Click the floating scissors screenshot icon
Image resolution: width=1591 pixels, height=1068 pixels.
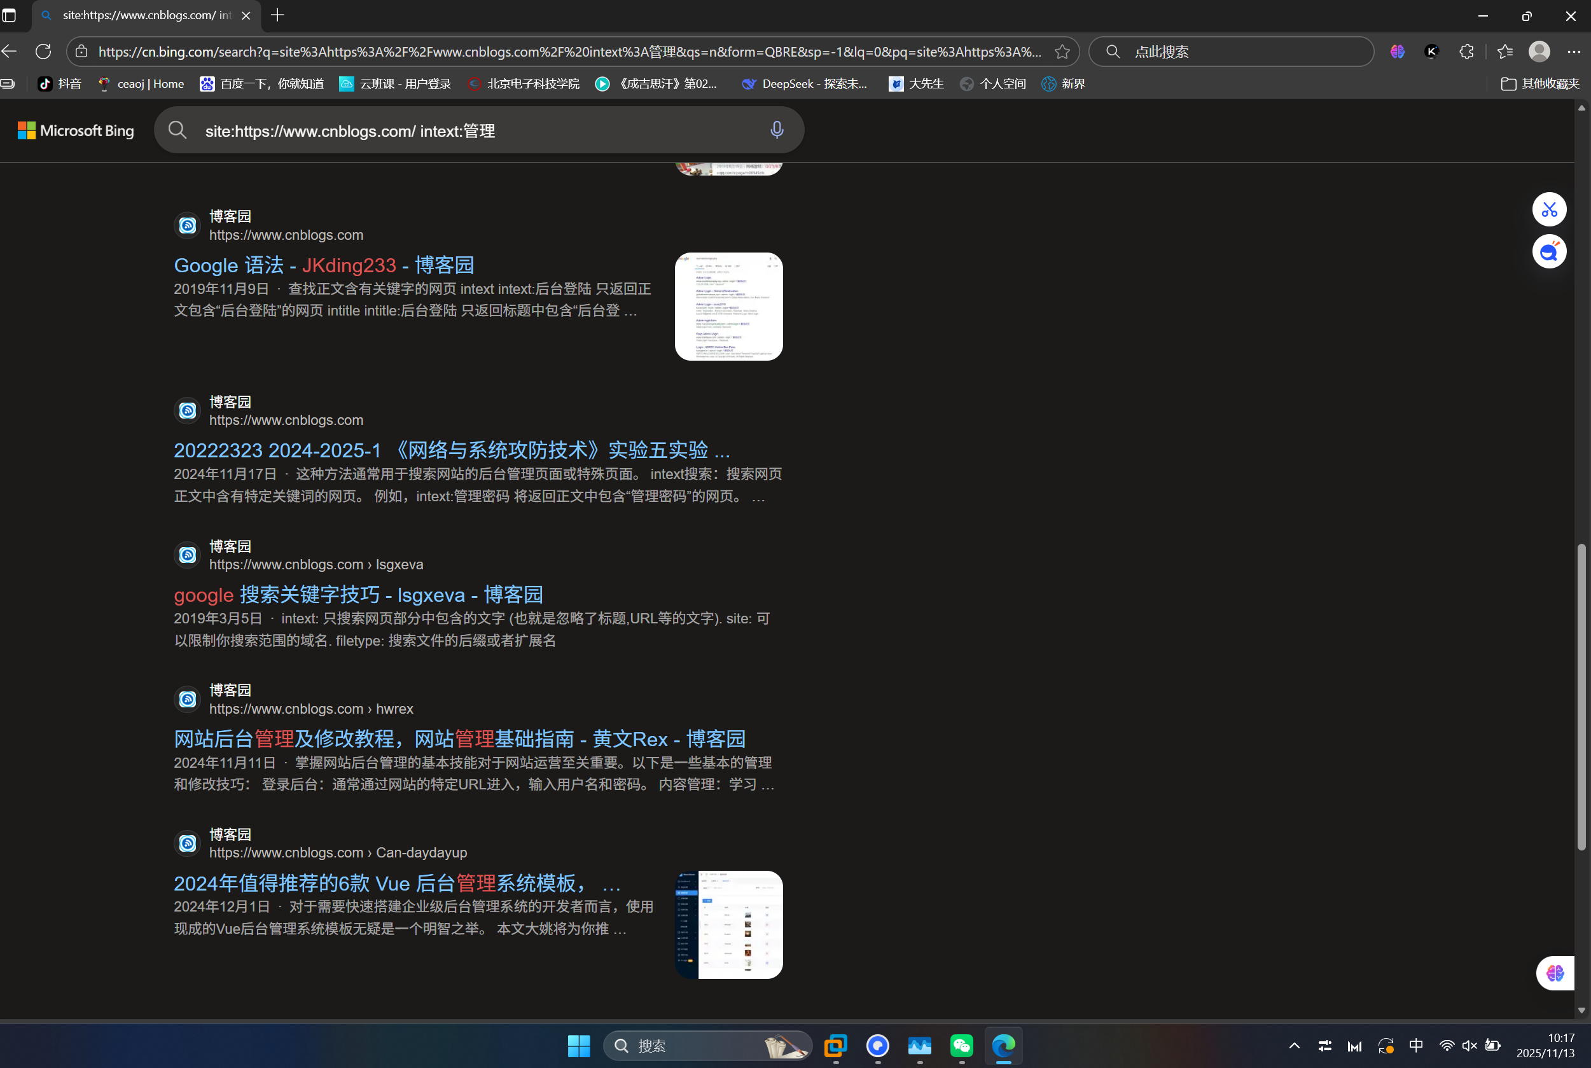[x=1549, y=209]
